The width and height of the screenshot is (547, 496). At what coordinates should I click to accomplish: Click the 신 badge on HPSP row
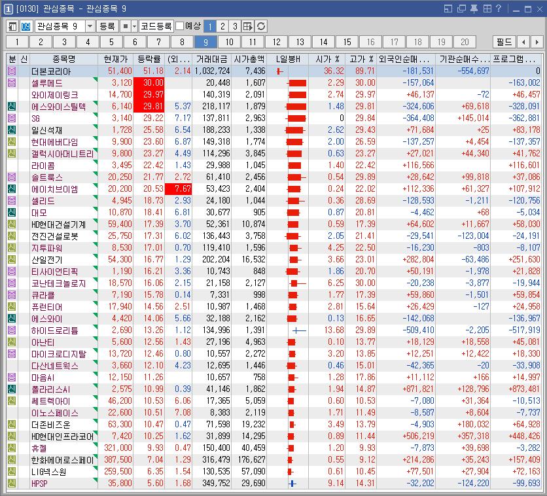pyautogui.click(x=12, y=484)
